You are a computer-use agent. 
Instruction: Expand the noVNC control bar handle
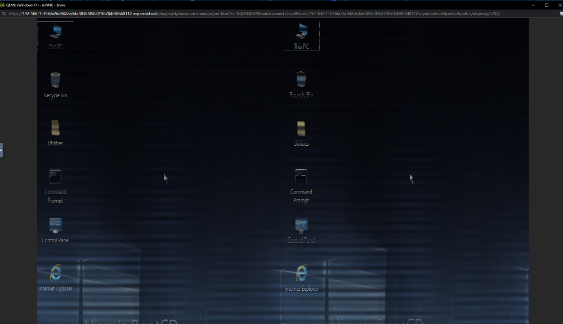2,150
